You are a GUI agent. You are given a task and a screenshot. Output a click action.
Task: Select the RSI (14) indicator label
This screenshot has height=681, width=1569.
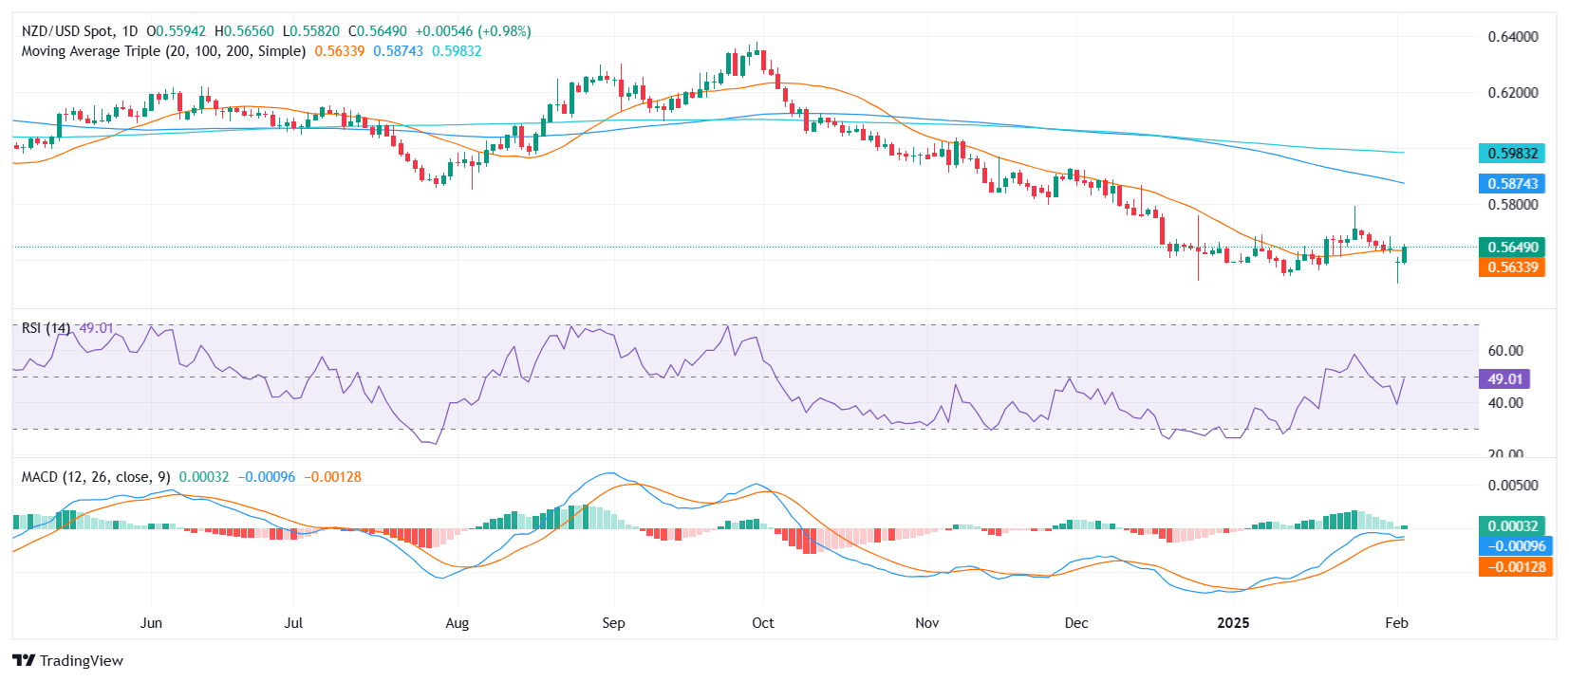pos(46,328)
